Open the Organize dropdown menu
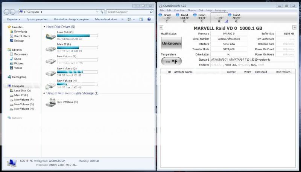 pyautogui.click(x=14, y=19)
